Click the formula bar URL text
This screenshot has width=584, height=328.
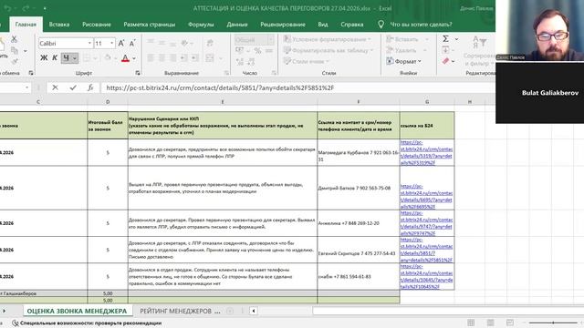pyautogui.click(x=220, y=87)
